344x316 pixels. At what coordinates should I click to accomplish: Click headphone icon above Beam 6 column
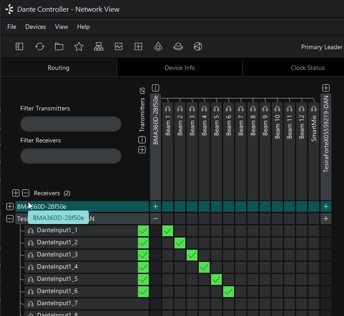[x=229, y=109]
